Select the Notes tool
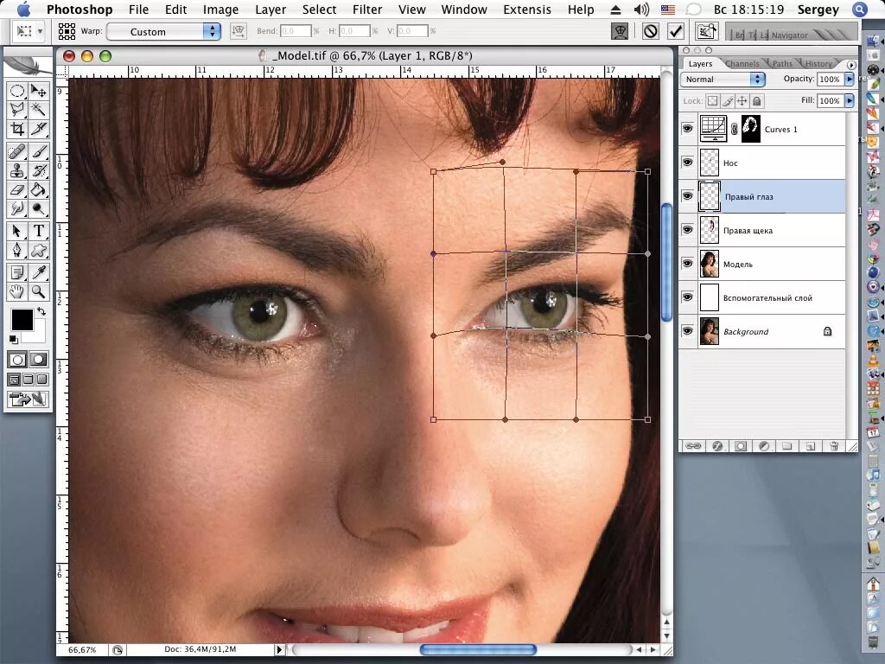Screen dimensions: 885x664 [x=17, y=272]
